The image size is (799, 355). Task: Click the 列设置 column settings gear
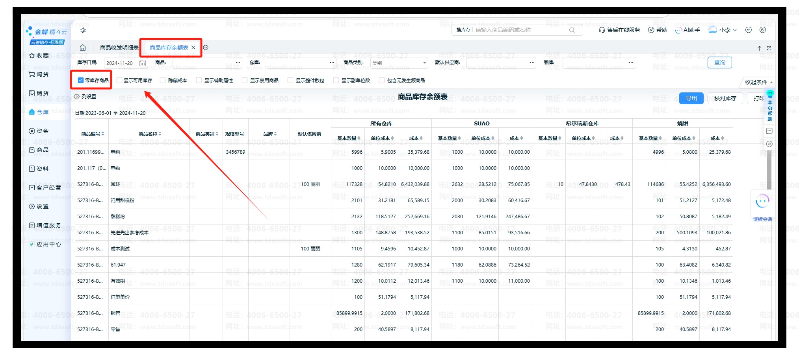[x=77, y=96]
